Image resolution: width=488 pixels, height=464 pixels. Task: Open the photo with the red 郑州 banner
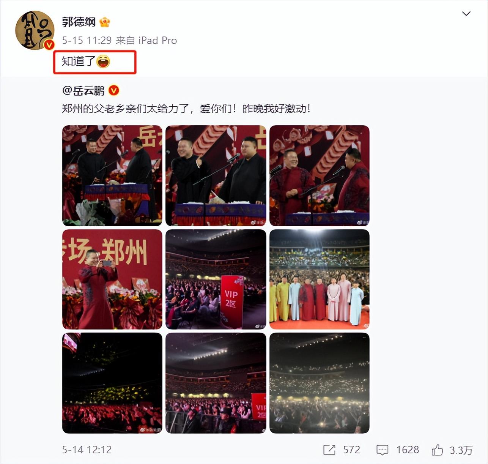point(112,279)
